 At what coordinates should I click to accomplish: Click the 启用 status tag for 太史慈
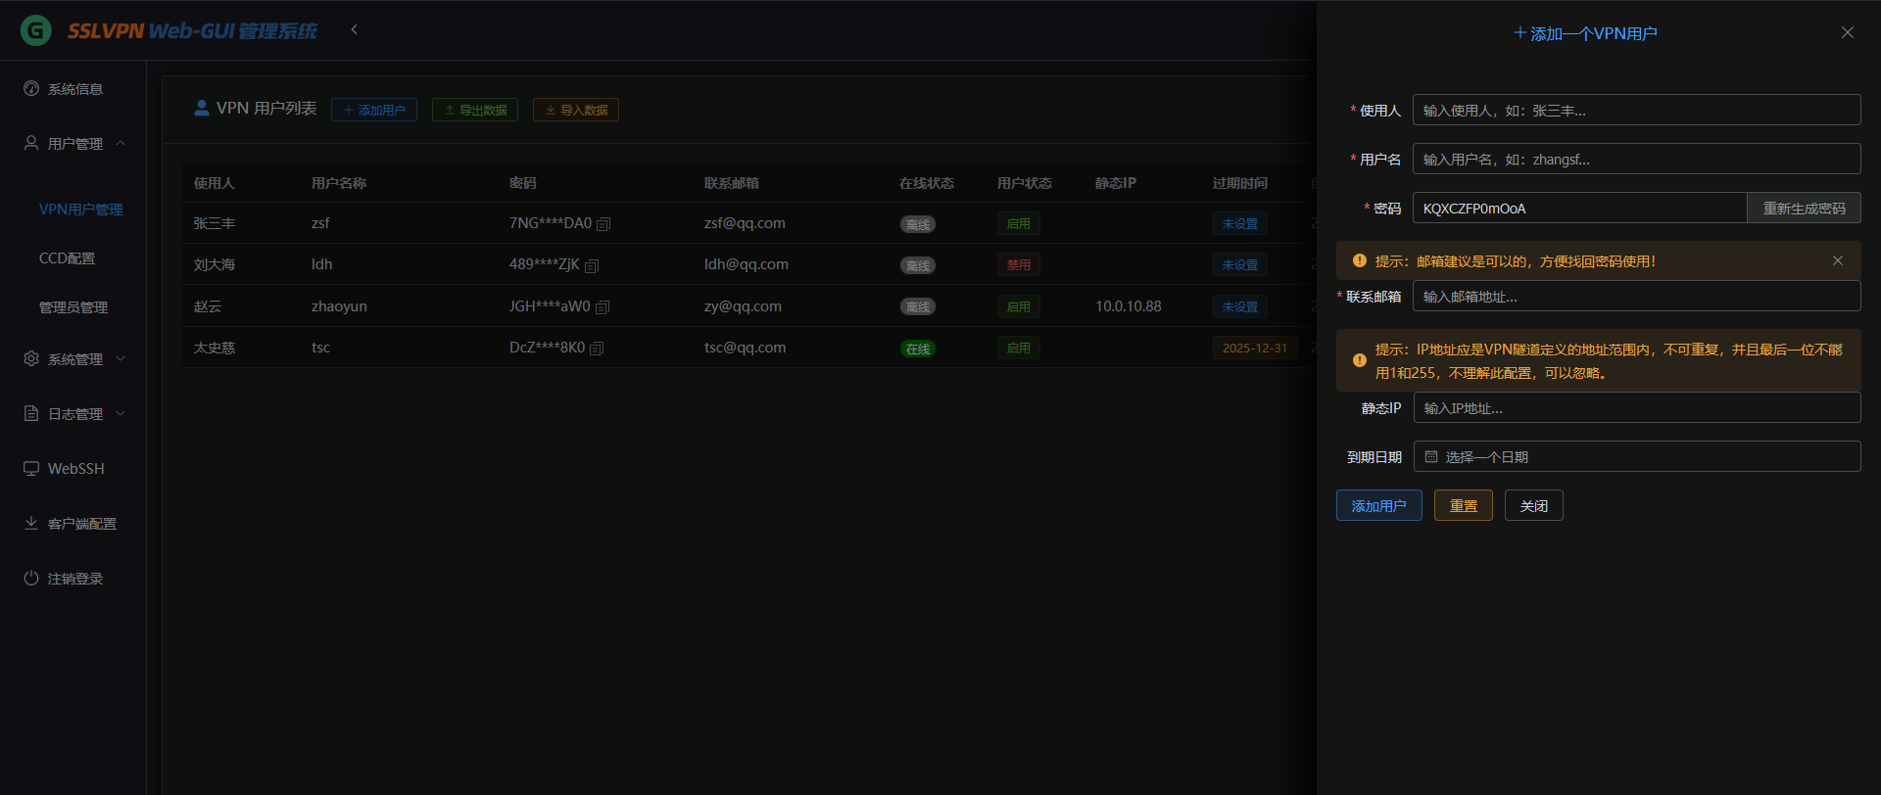[x=1019, y=348]
